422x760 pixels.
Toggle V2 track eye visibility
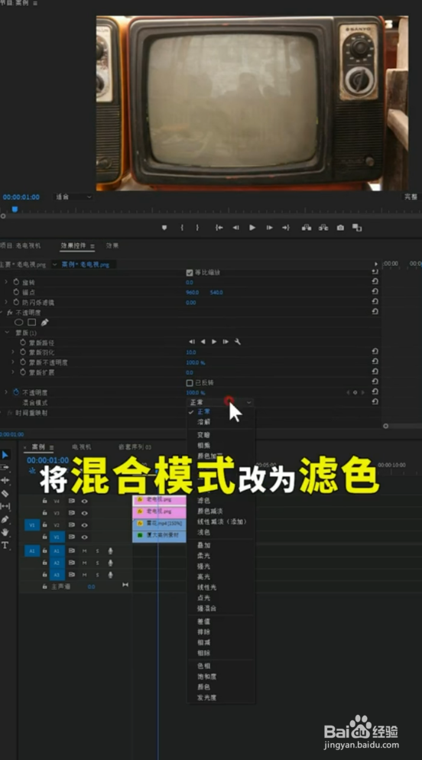84,525
